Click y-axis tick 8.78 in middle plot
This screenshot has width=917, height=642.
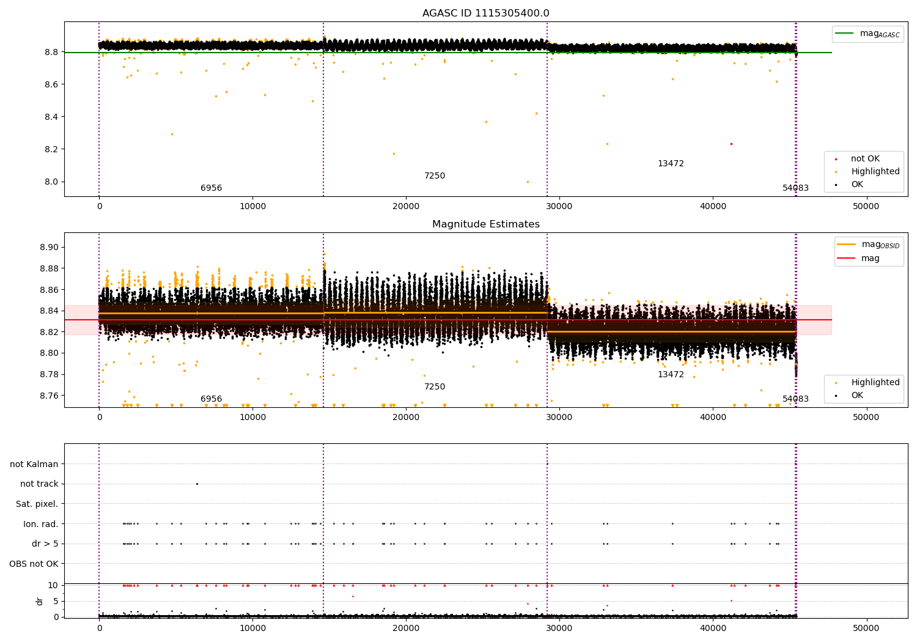pyautogui.click(x=49, y=374)
